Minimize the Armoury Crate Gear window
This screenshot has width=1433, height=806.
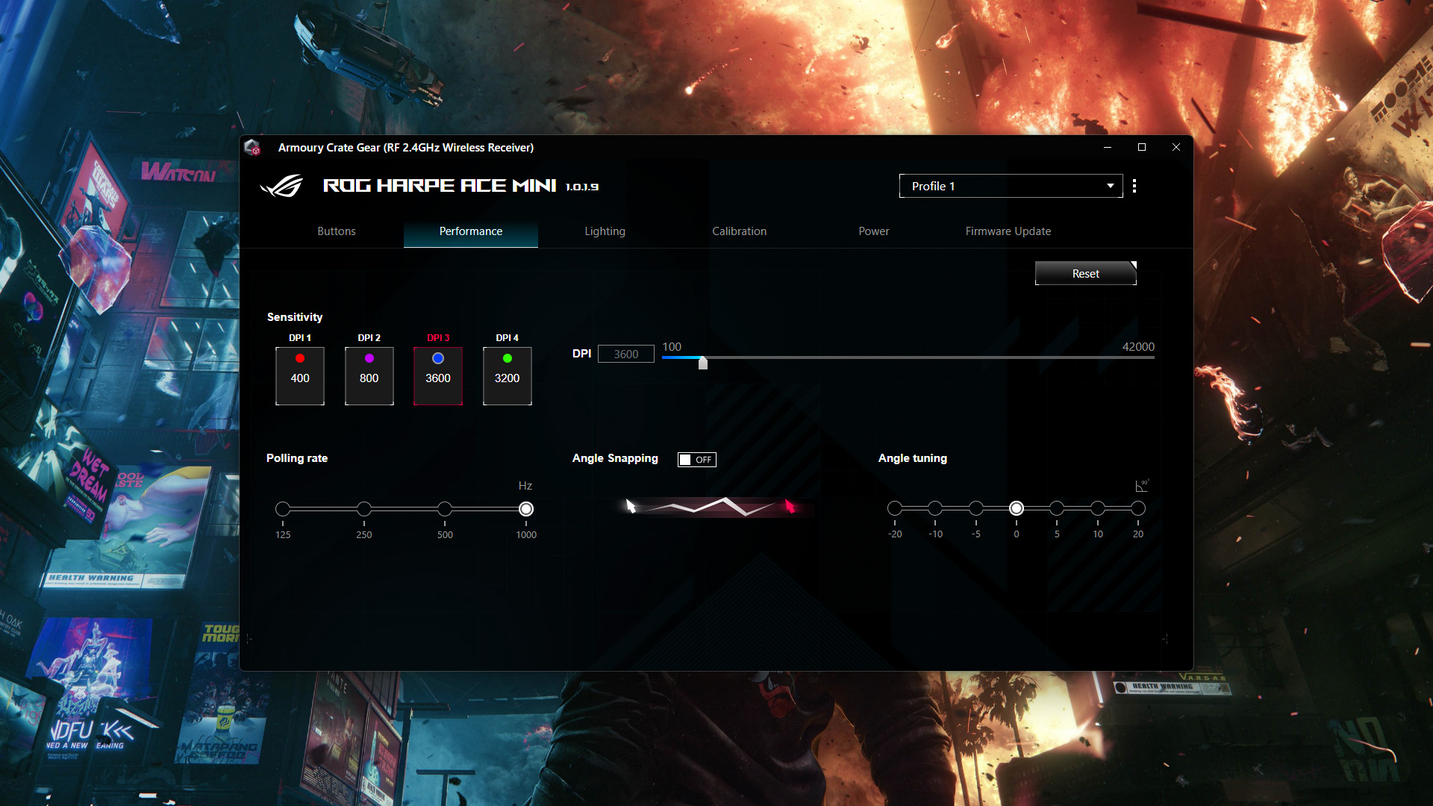tap(1108, 147)
